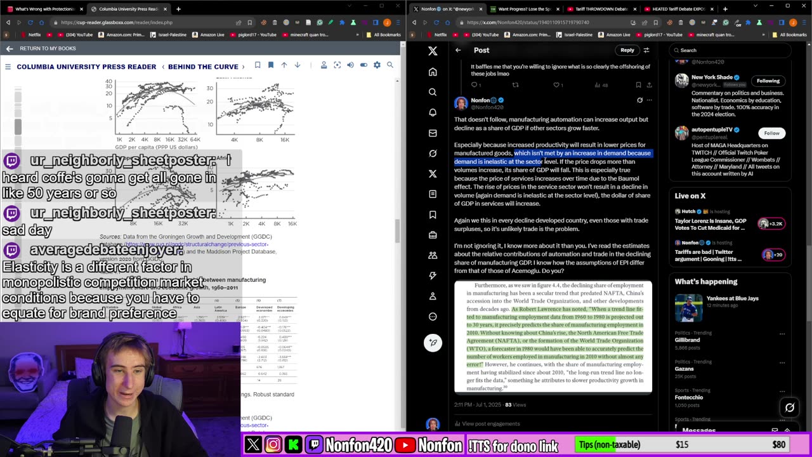Open three-dot menu for Gazans trend

point(782,362)
